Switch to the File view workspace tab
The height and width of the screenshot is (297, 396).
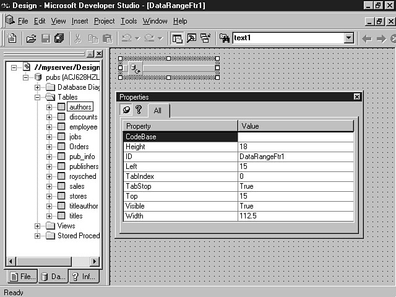point(20,277)
